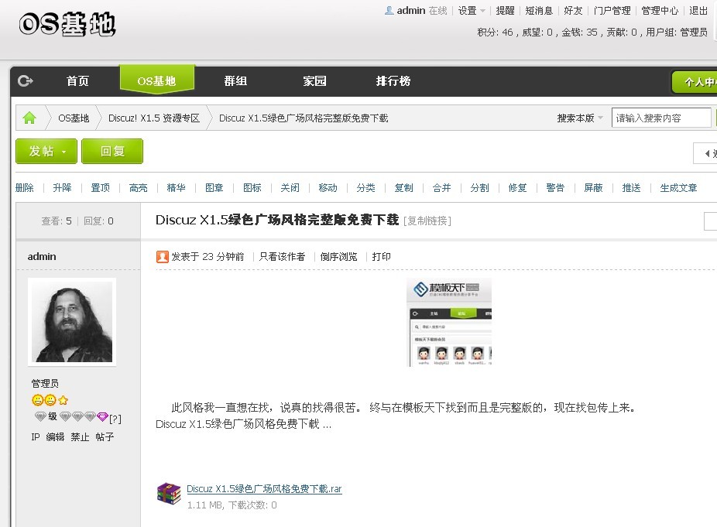Image resolution: width=717 pixels, height=527 pixels.
Task: Click the first smiley rank icon
Action: [37, 400]
